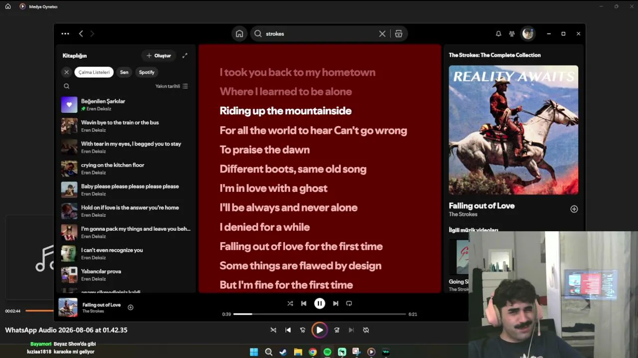Open Friend Activity icon
Viewport: 638px width, 358px height.
[512, 34]
